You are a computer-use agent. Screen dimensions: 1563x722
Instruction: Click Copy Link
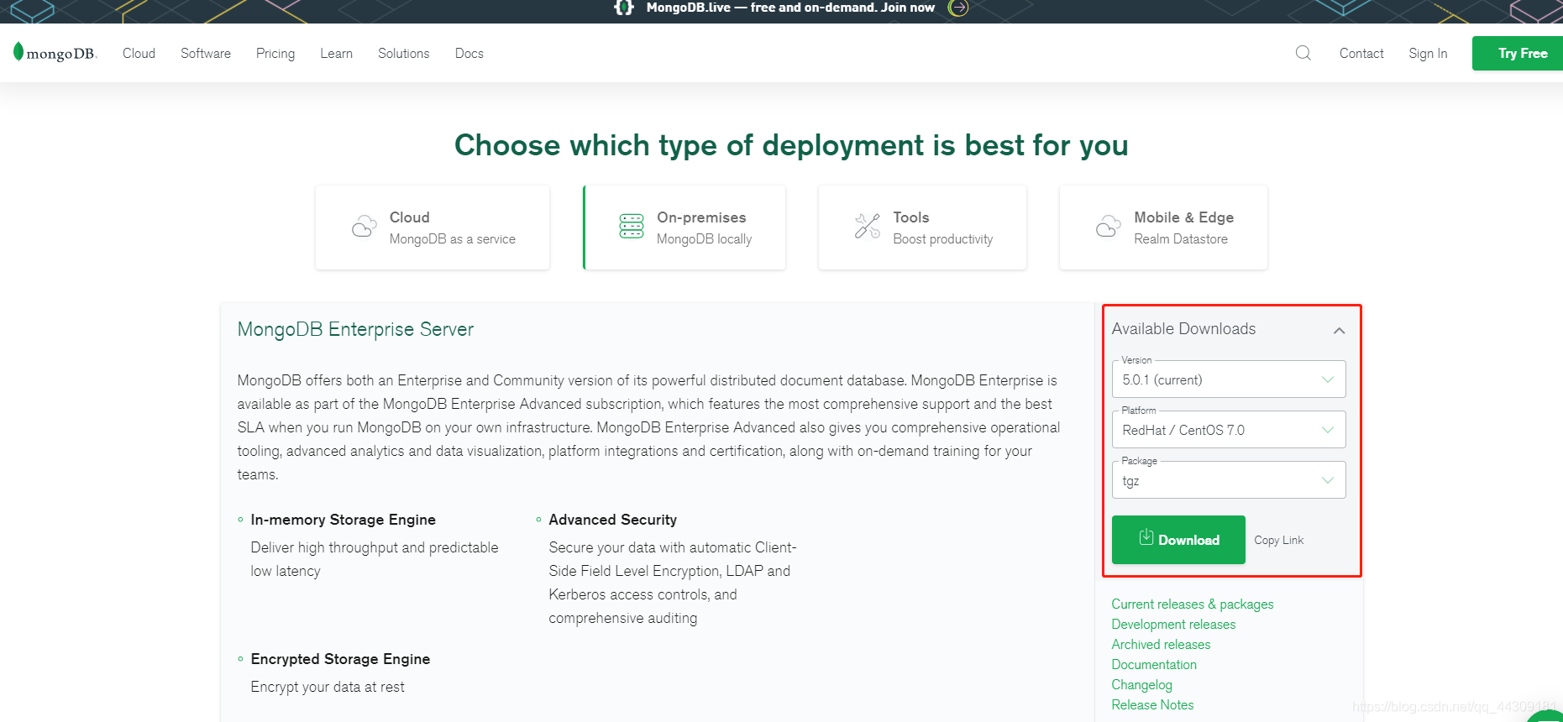pyautogui.click(x=1278, y=540)
